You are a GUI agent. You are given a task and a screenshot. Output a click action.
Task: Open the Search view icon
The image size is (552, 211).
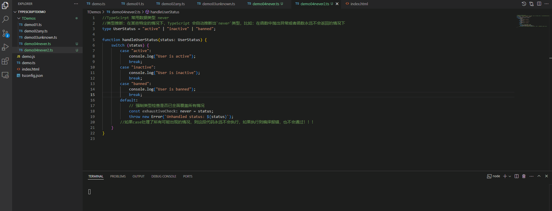(5, 19)
